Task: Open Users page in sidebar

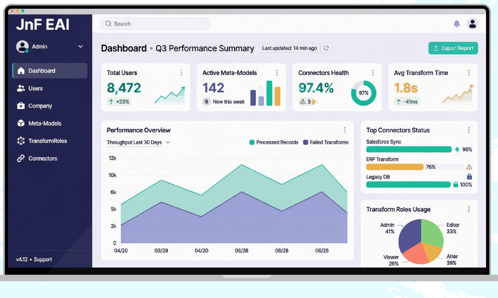Action: (x=50, y=88)
